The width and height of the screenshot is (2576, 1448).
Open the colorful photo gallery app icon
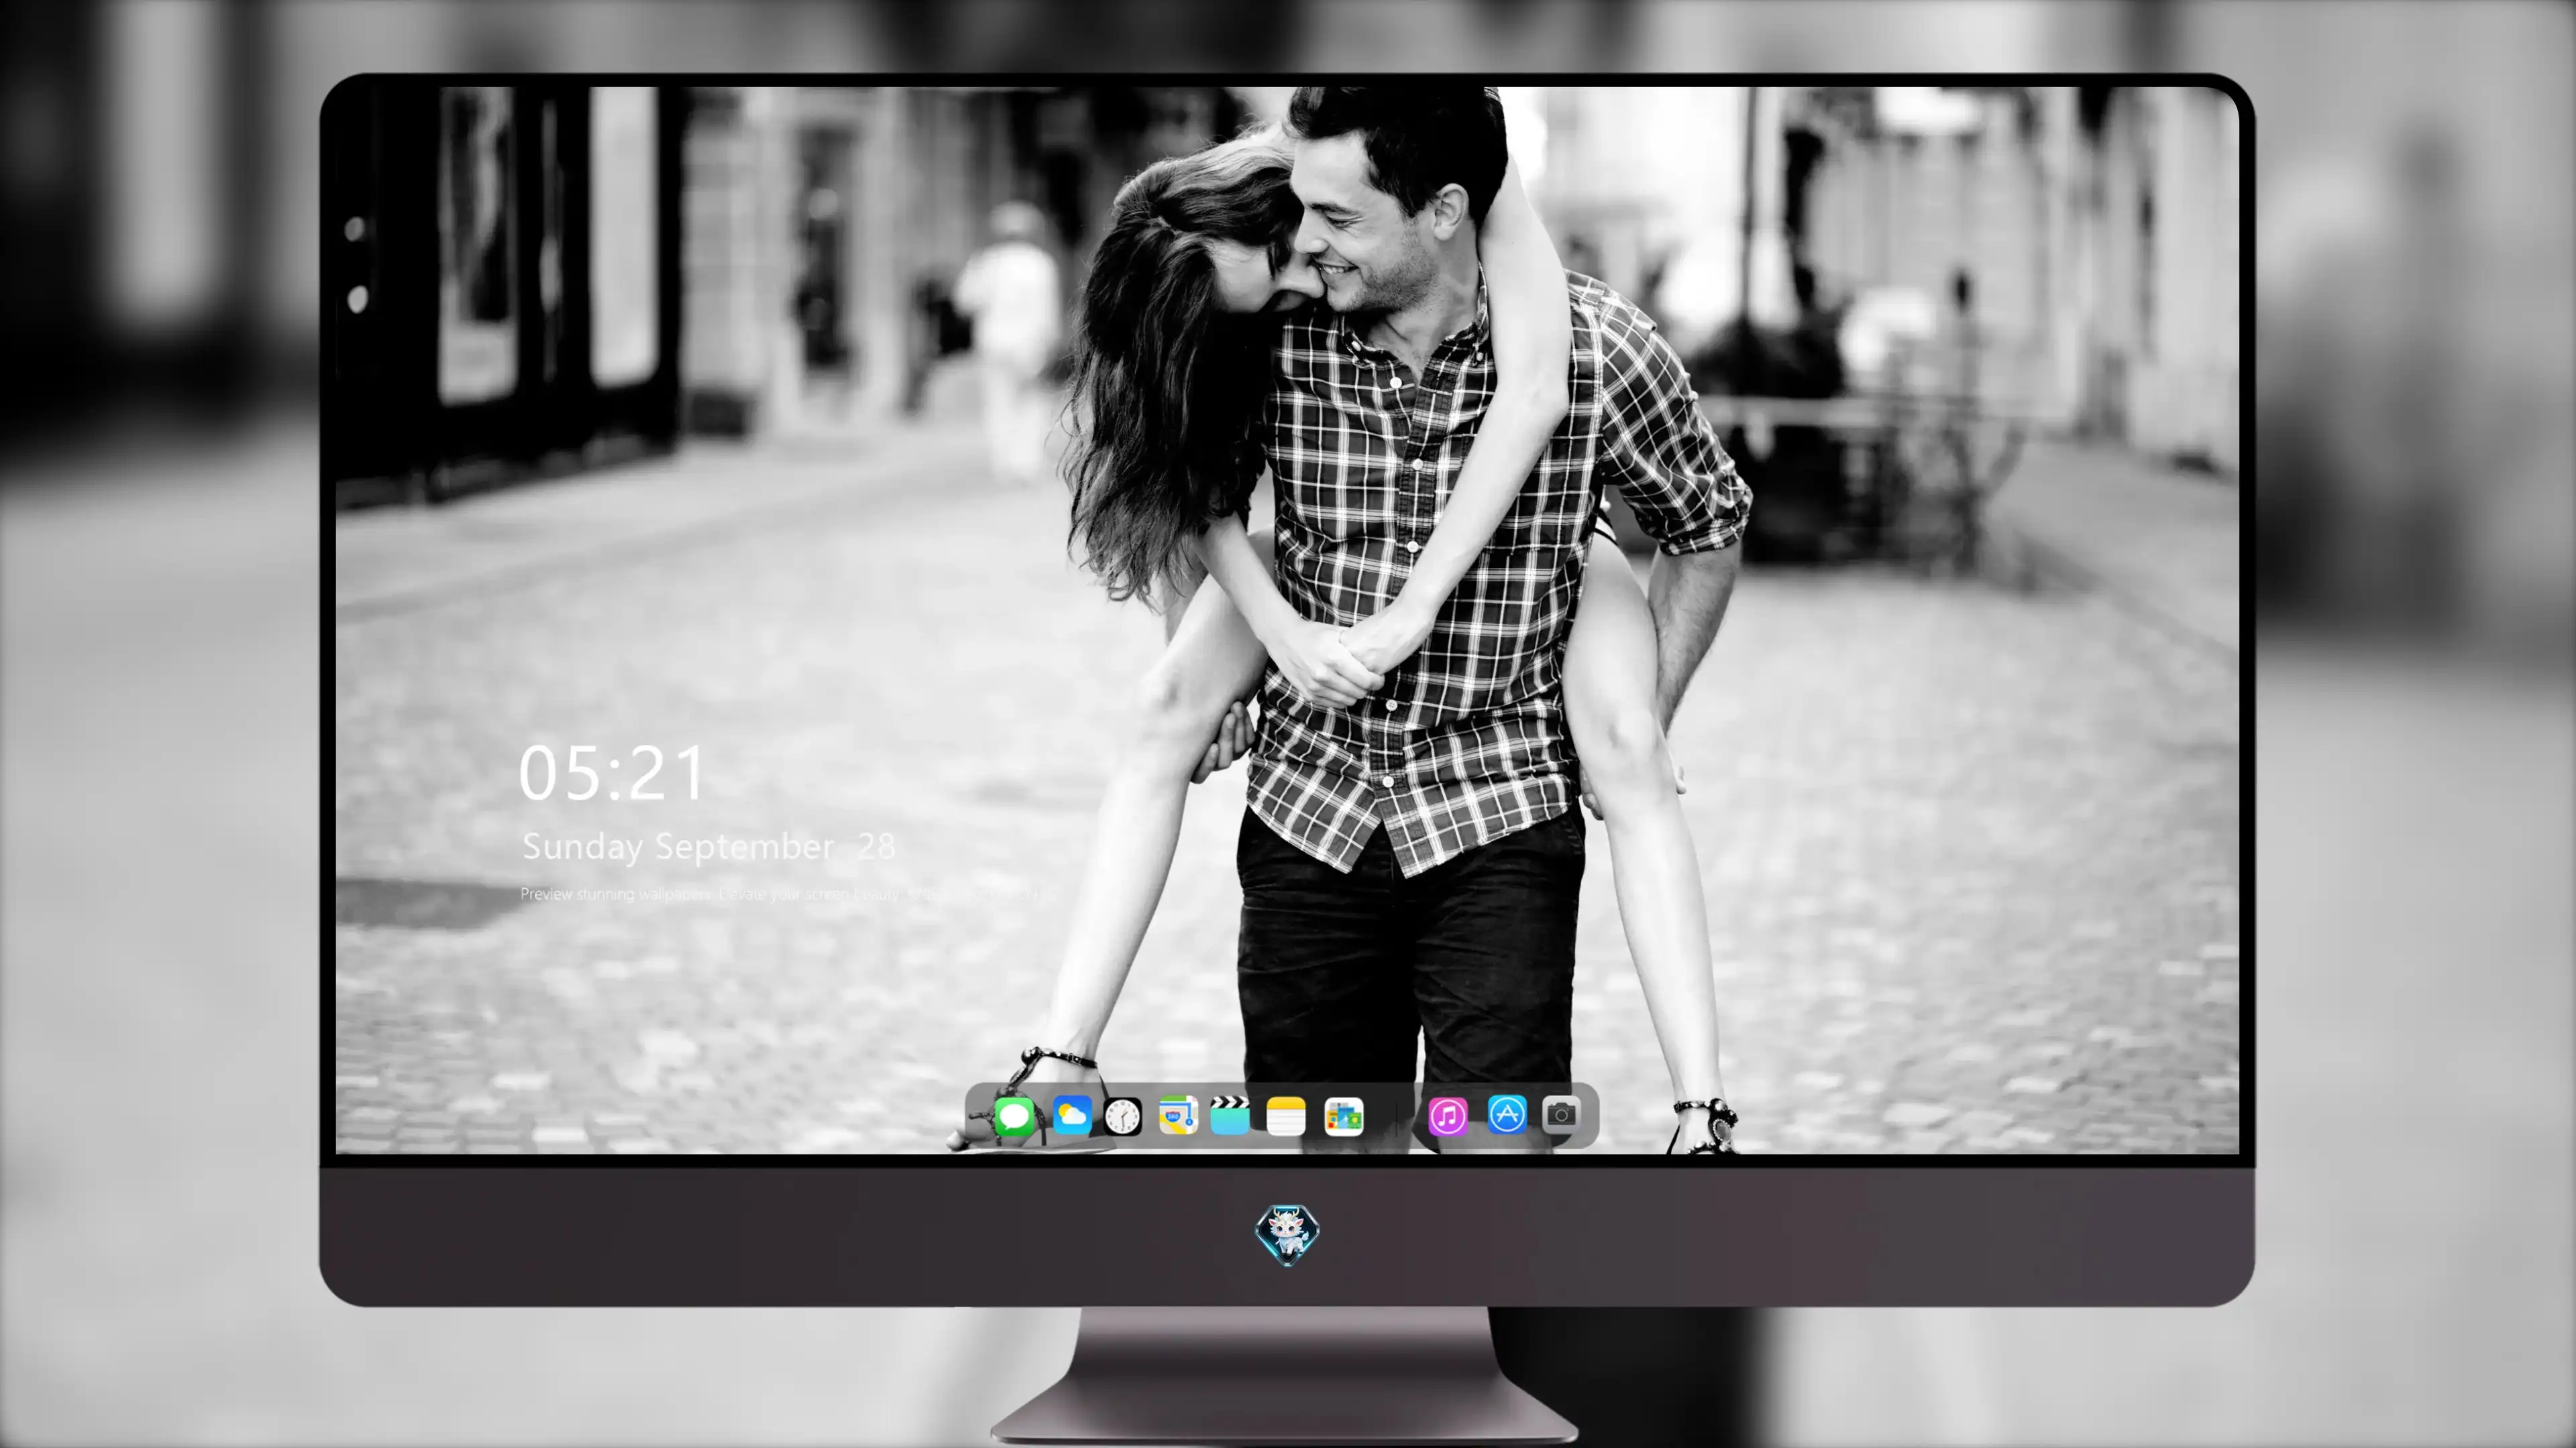[x=1343, y=1116]
